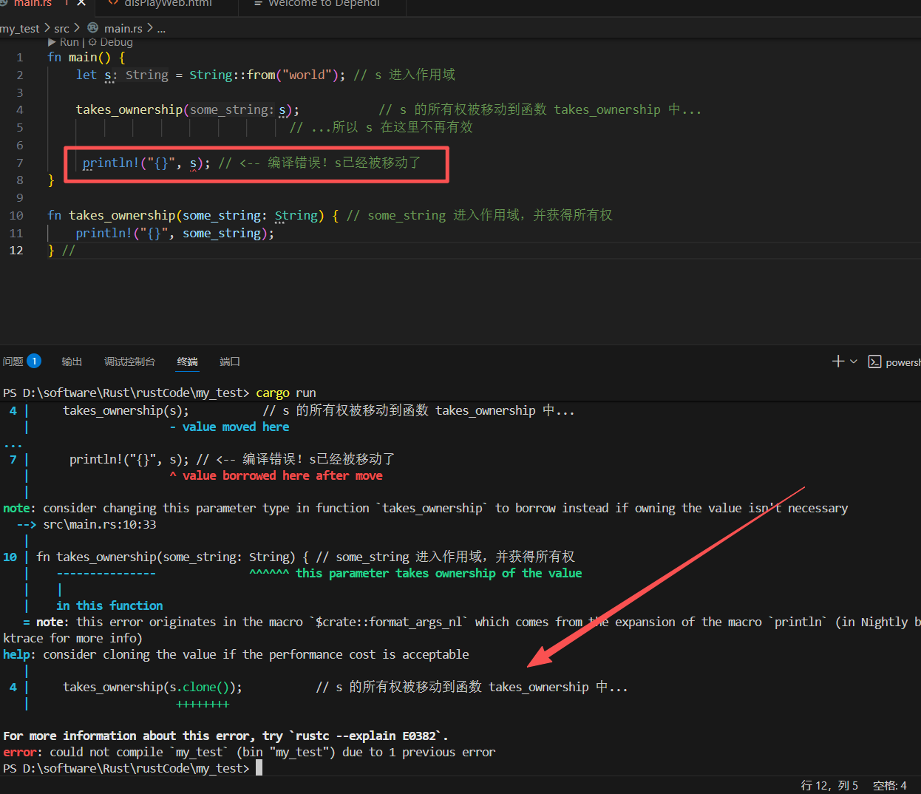Viewport: 921px width, 794px height.
Task: Click 'value moved here' terminal message
Action: coord(236,427)
